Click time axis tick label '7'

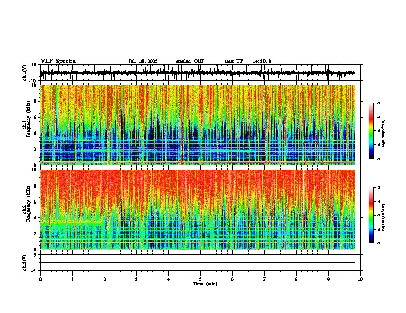[x=265, y=279]
